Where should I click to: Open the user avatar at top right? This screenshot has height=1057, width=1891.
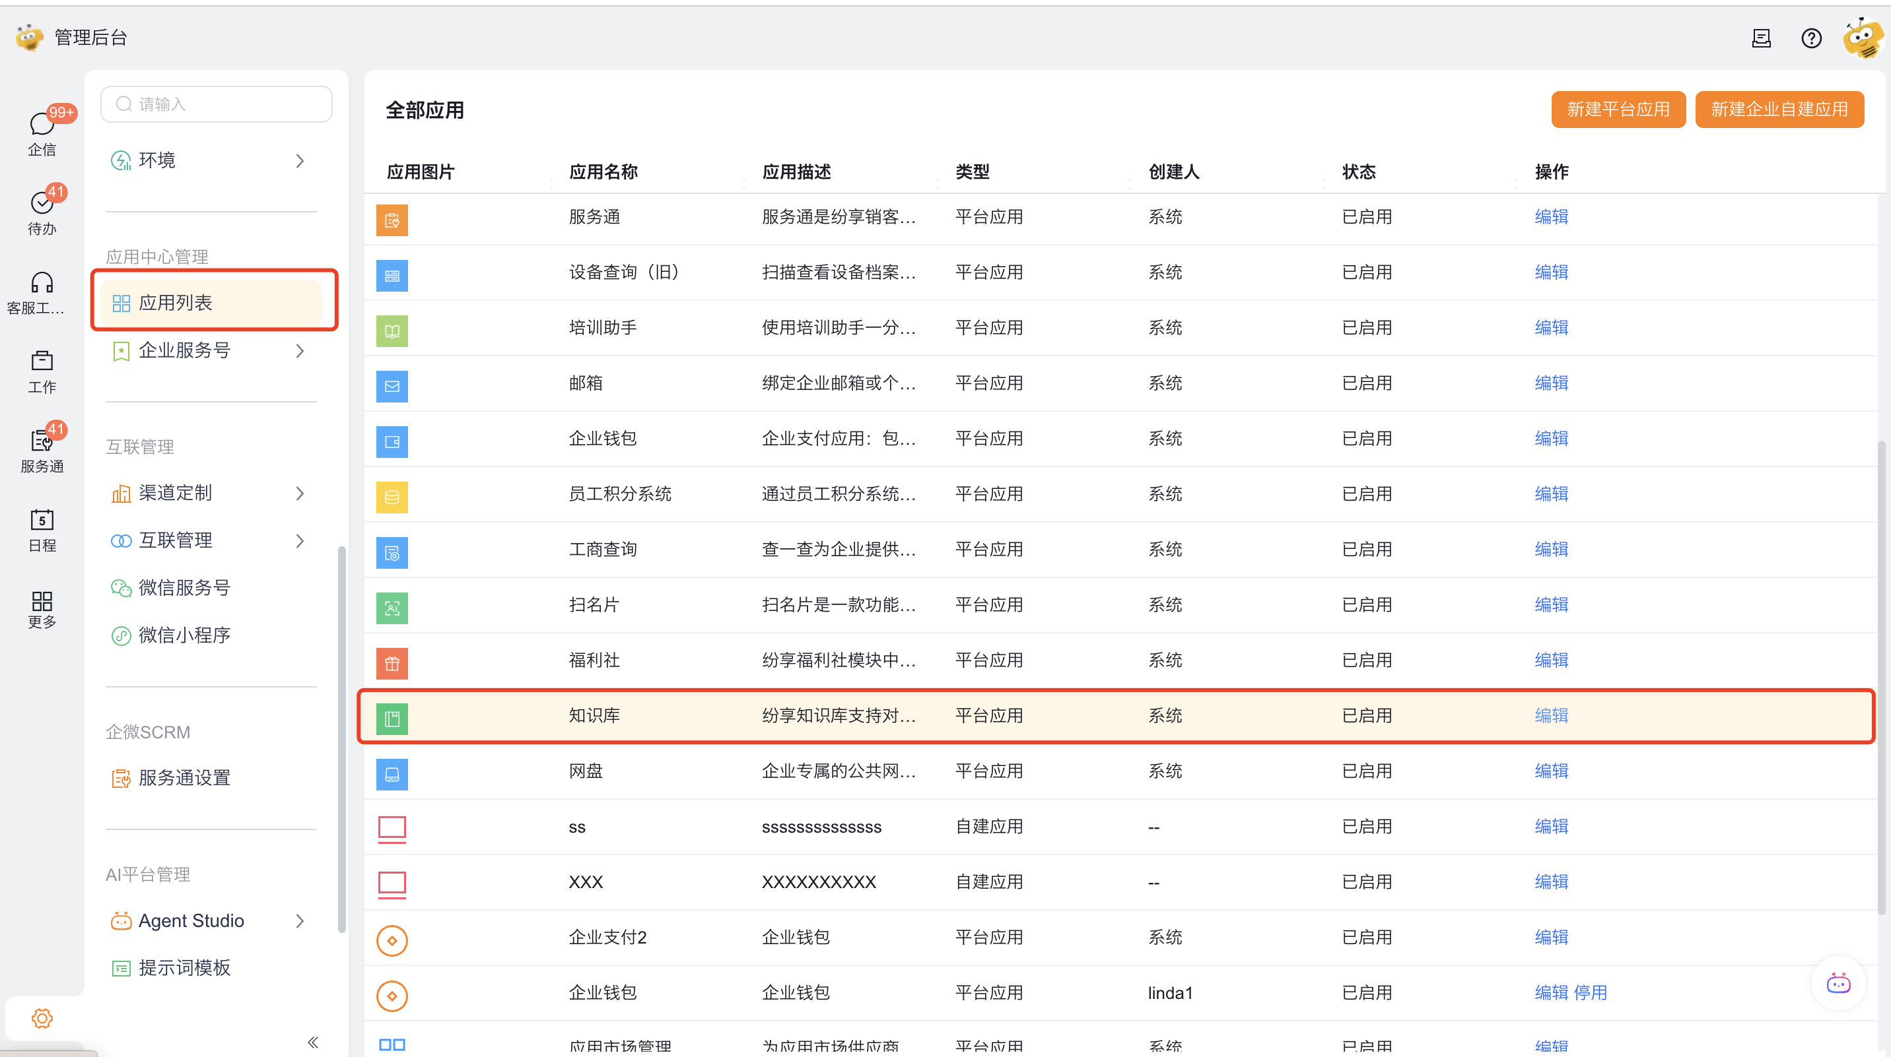coord(1863,38)
